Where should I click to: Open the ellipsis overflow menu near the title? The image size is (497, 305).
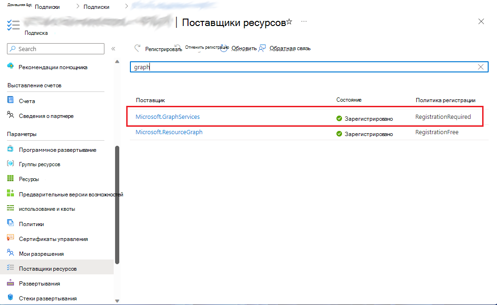pos(304,22)
